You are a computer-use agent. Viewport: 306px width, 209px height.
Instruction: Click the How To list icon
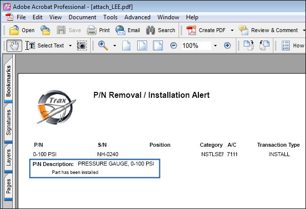tap(285, 45)
